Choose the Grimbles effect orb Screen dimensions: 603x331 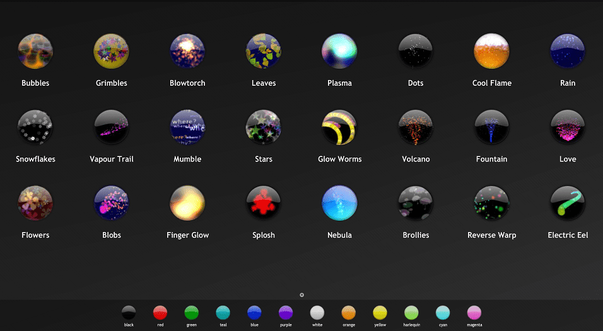(x=111, y=51)
